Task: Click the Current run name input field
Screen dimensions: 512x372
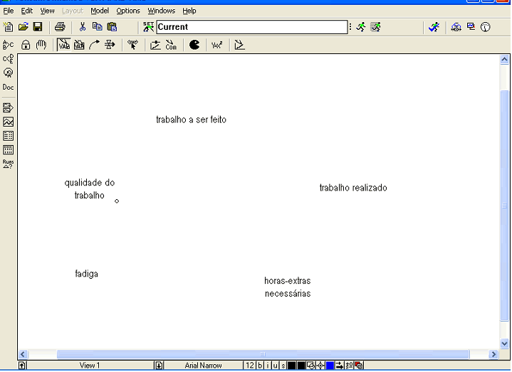Action: click(x=251, y=27)
